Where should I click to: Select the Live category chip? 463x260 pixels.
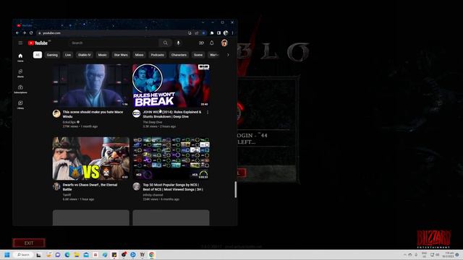(x=68, y=55)
